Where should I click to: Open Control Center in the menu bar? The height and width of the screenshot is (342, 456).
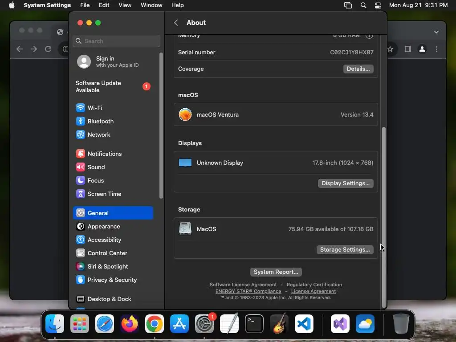[378, 5]
